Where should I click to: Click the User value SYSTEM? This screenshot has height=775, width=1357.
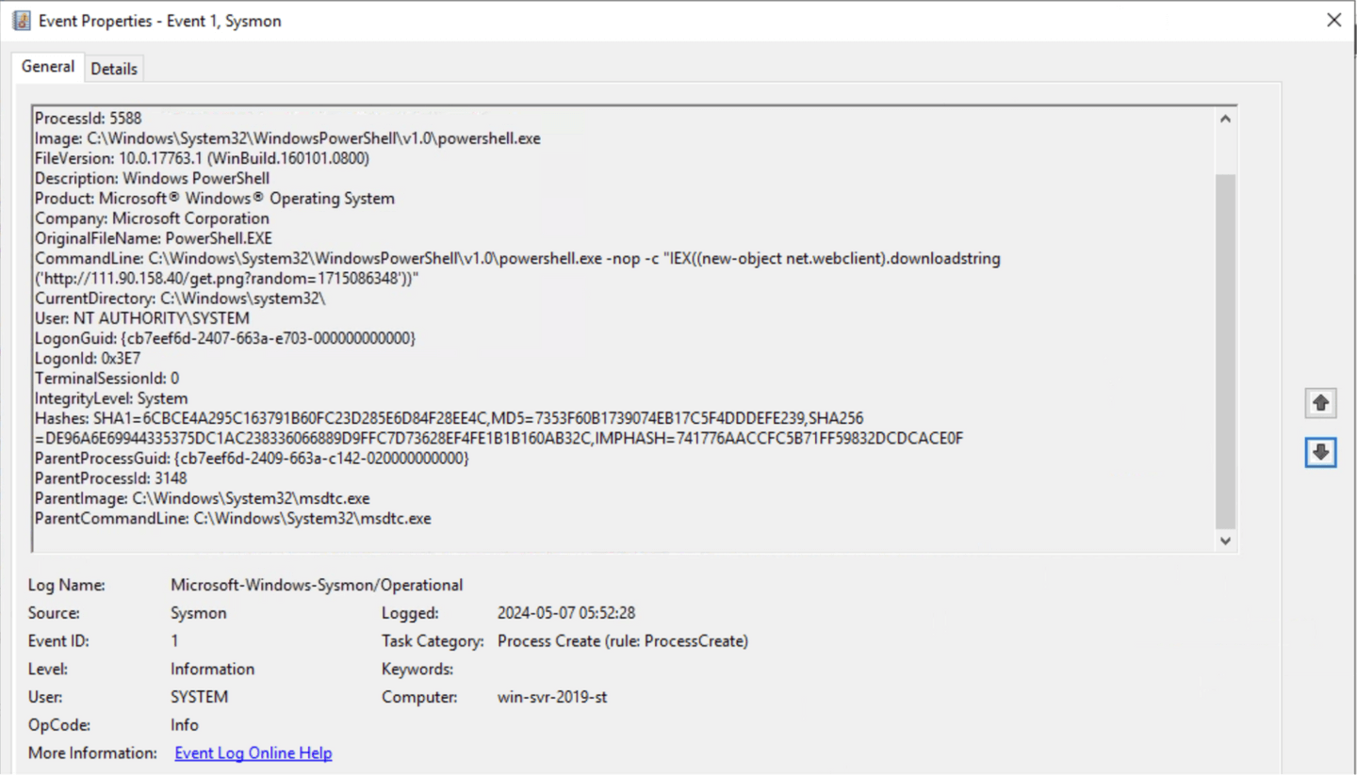pyautogui.click(x=199, y=698)
